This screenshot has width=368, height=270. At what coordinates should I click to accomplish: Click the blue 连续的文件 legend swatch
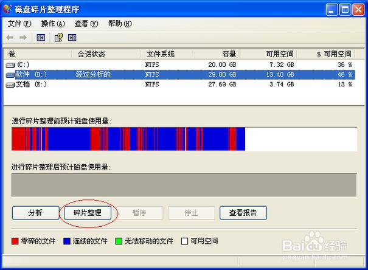[x=67, y=241]
